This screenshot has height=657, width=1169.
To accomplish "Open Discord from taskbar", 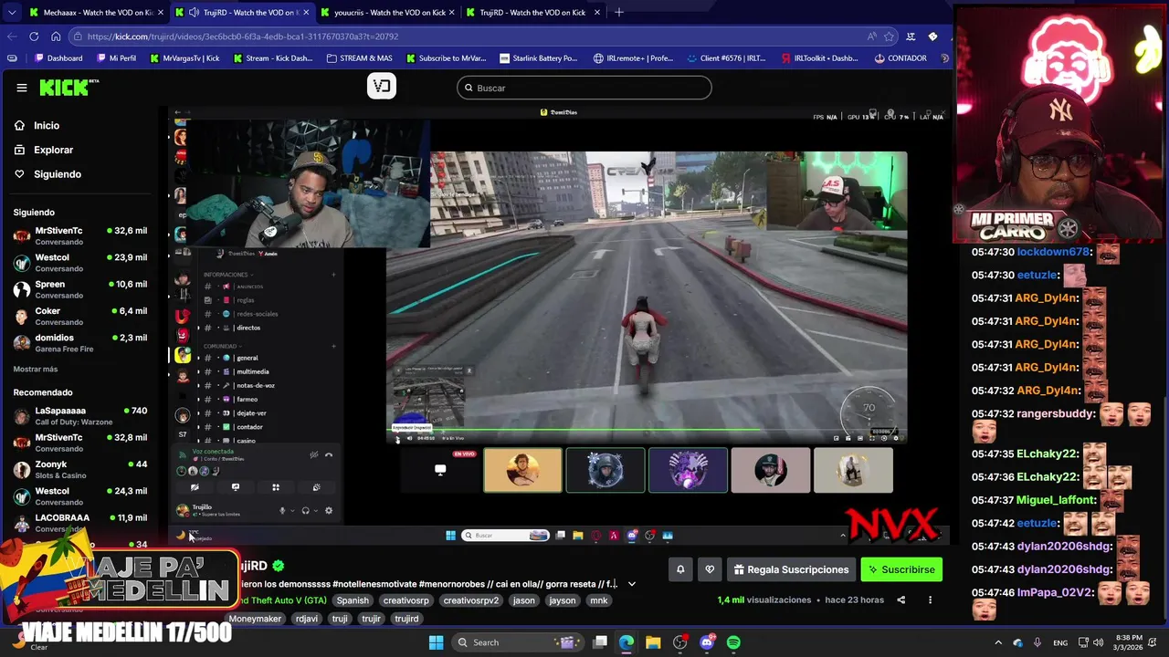I will click(707, 642).
